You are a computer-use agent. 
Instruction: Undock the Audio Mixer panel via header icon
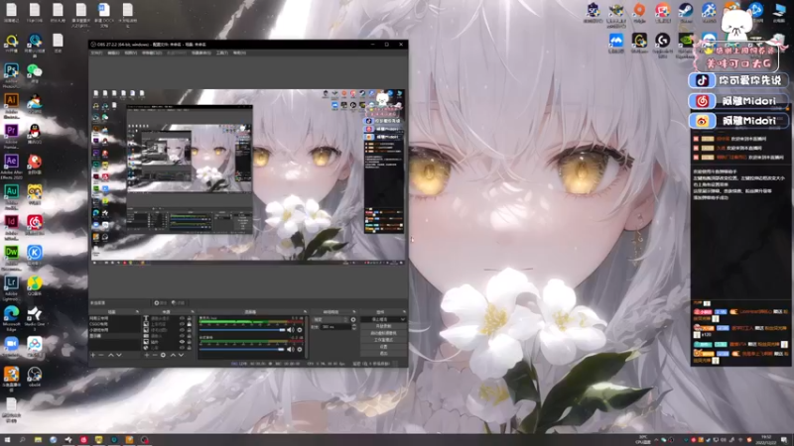tap(306, 311)
